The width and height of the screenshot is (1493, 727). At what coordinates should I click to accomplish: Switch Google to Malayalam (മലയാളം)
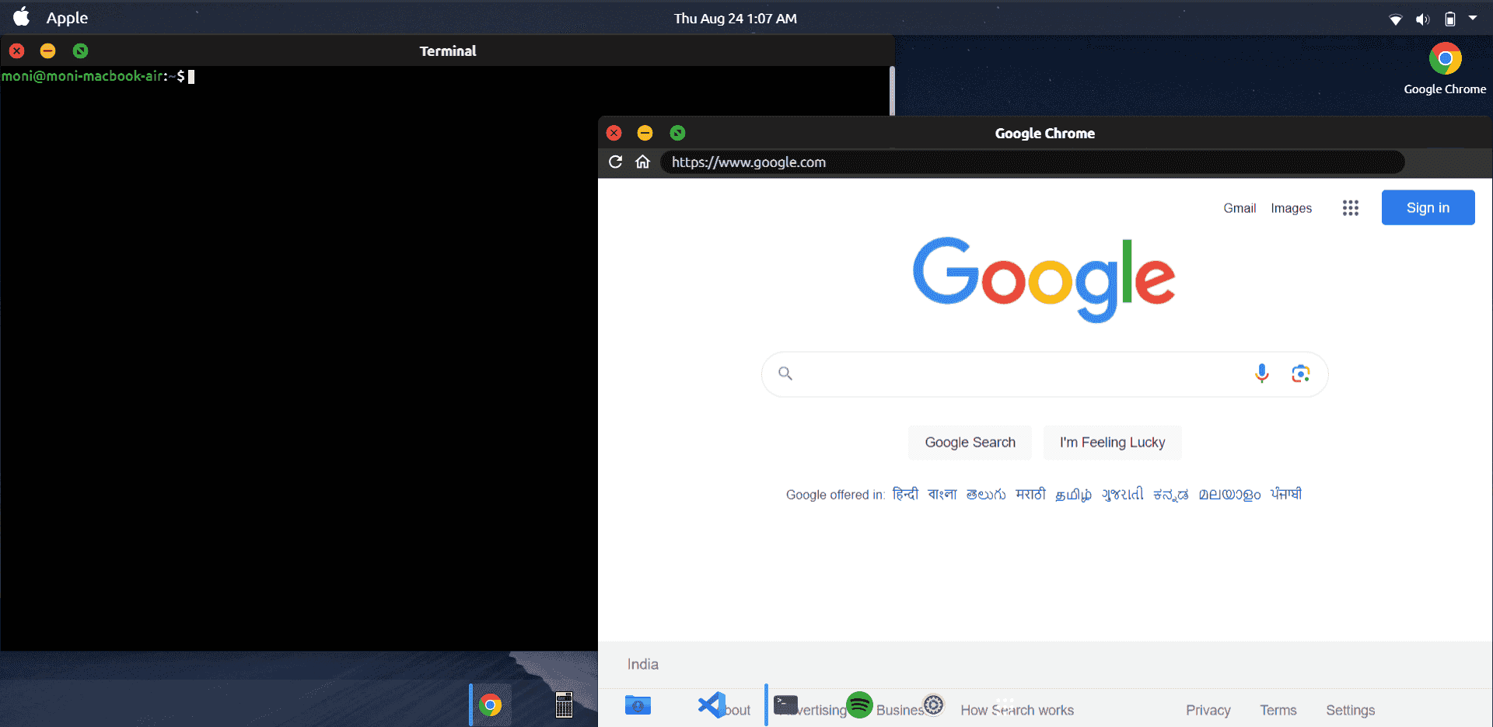[1229, 495]
